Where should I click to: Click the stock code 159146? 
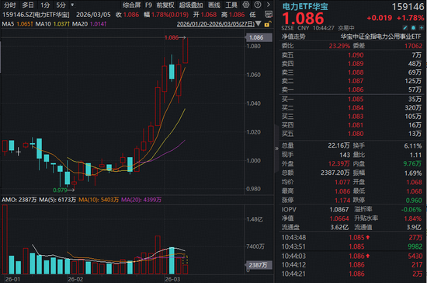(x=408, y=7)
